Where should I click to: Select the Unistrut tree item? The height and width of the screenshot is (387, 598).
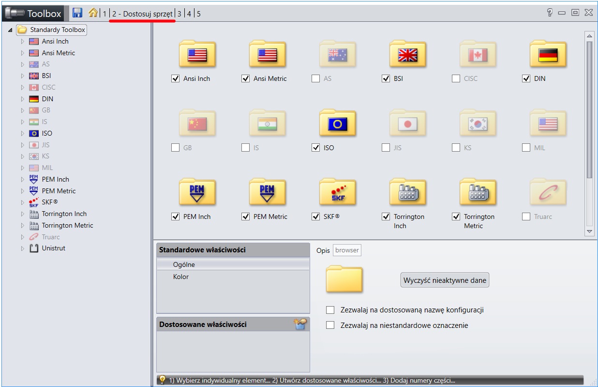53,248
